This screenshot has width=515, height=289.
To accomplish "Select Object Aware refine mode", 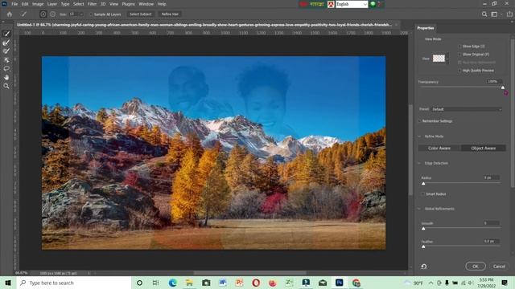I will click(x=483, y=148).
